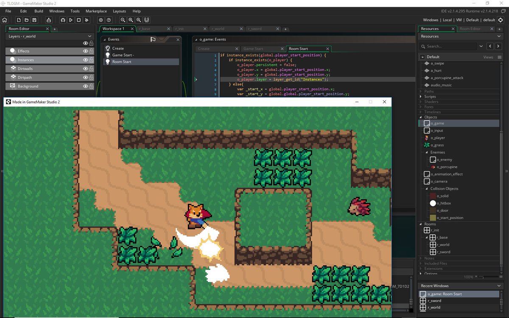Hide the Instances layer
This screenshot has width=509, height=318.
point(86,60)
